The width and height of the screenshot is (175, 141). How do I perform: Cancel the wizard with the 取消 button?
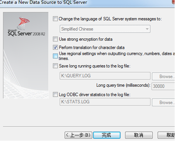click(x=139, y=135)
